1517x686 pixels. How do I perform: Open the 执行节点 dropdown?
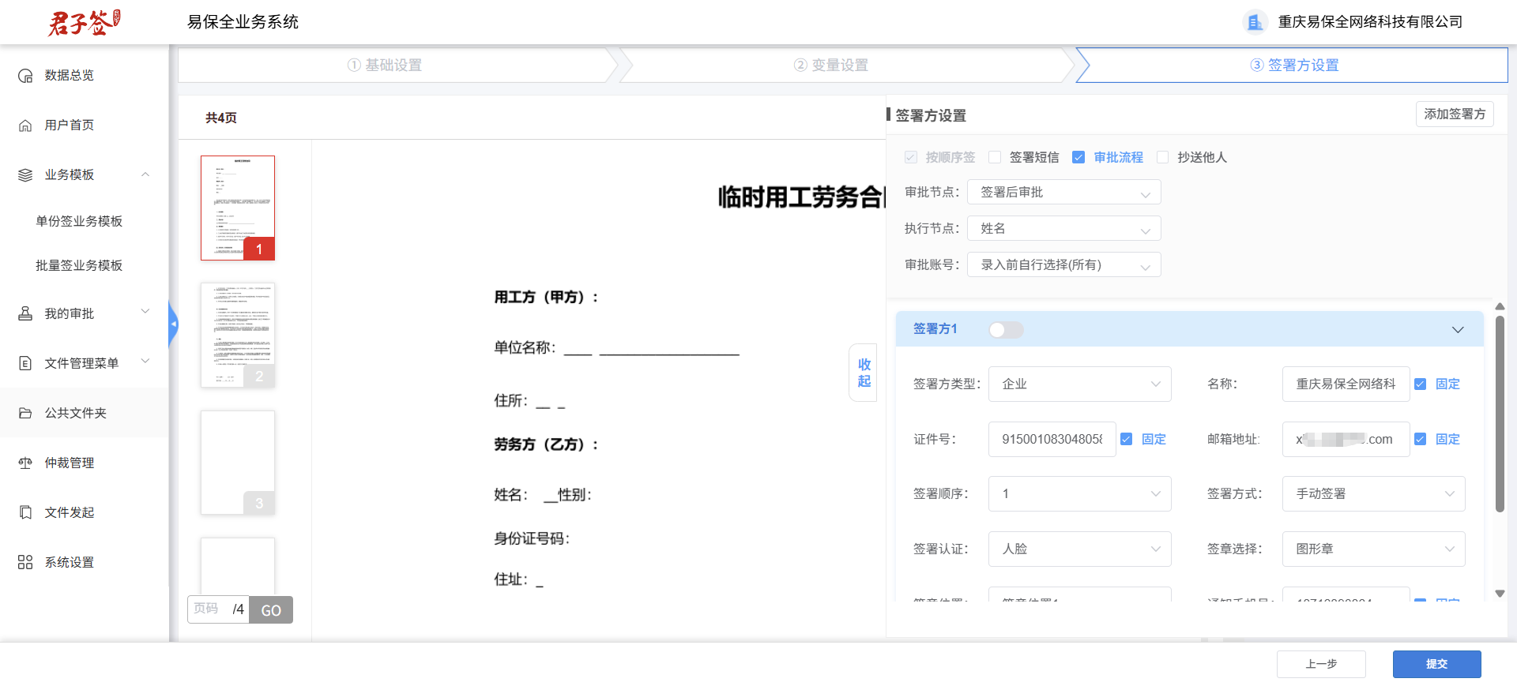[x=1064, y=228]
